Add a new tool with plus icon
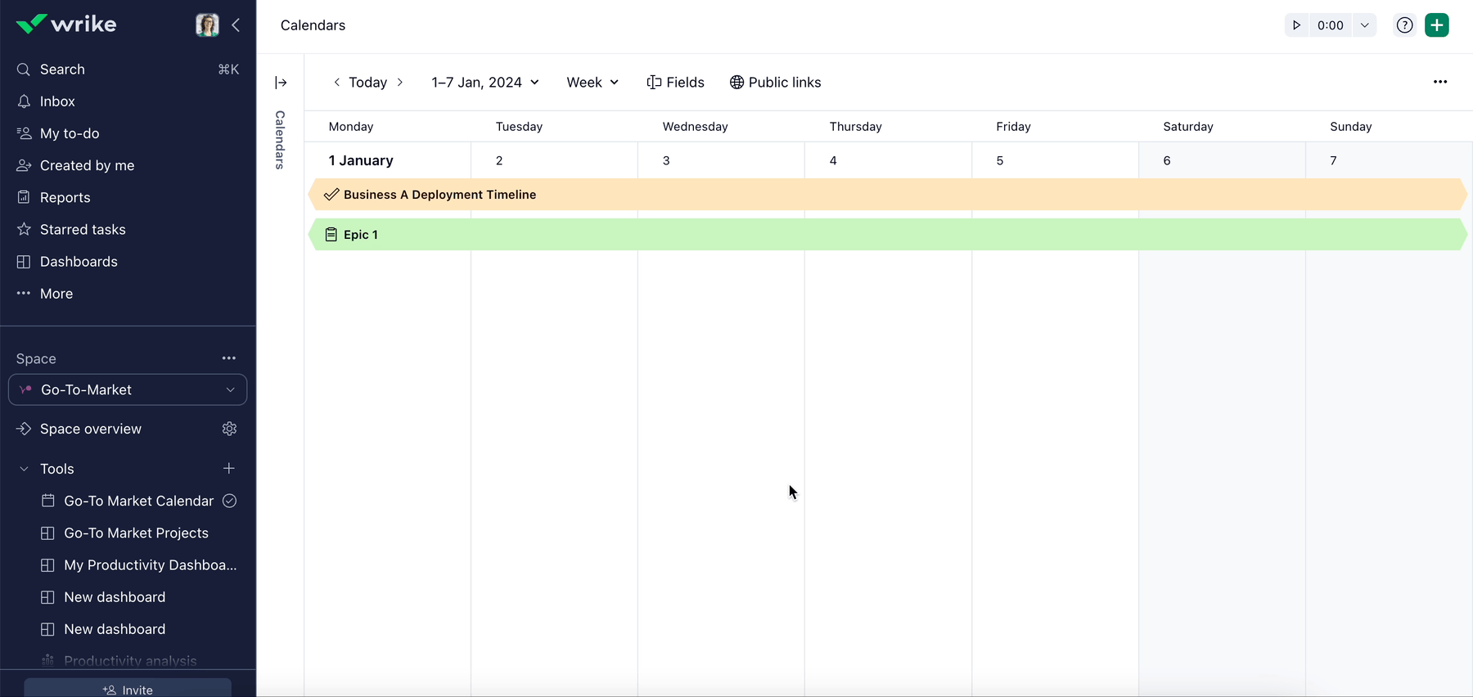The height and width of the screenshot is (697, 1473). [x=229, y=469]
